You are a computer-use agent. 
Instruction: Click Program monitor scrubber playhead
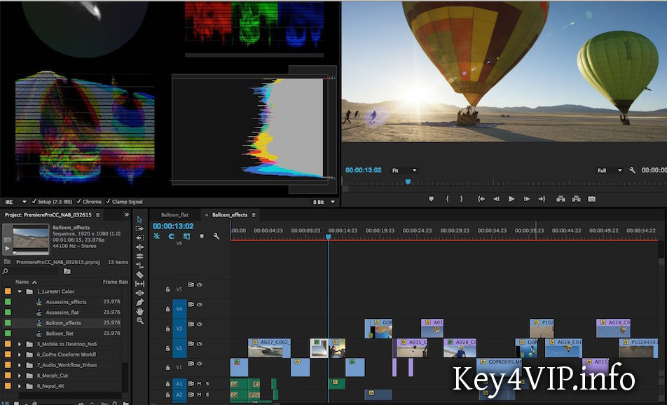pos(408,181)
